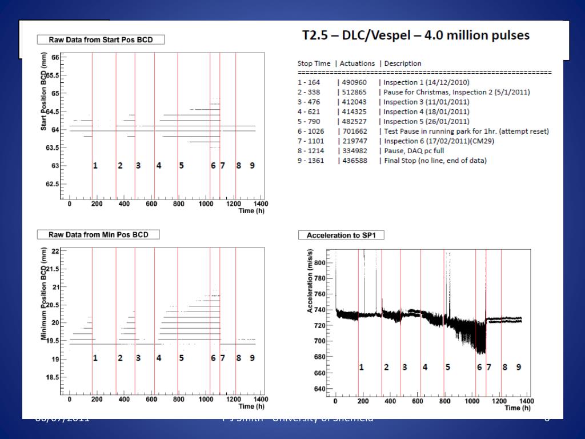Click stop marker '8' in the Min Pos chart
The width and height of the screenshot is (585, 439).
coord(239,358)
